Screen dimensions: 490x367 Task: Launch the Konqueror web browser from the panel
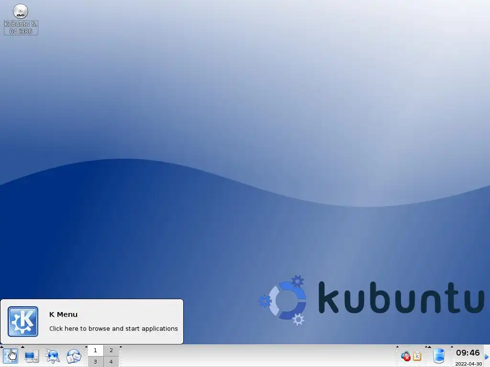[x=52, y=356]
